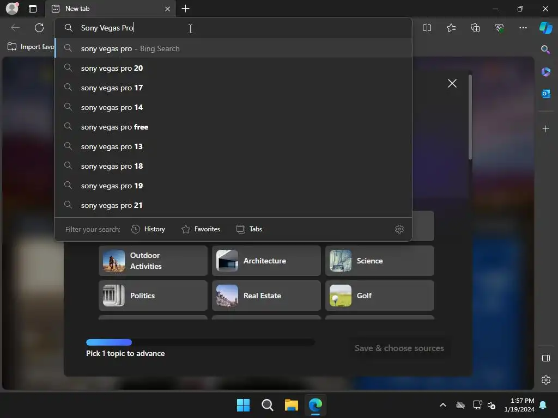
Task: Focus the address bar text field
Action: click(x=233, y=28)
